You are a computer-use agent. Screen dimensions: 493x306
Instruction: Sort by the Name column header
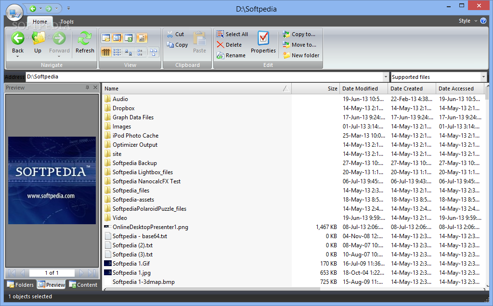click(197, 89)
